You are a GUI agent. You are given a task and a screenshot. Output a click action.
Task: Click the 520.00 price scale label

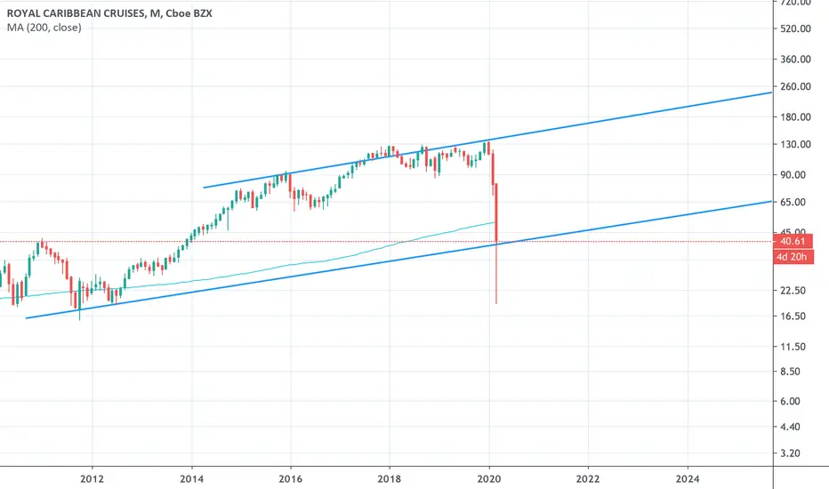point(796,28)
